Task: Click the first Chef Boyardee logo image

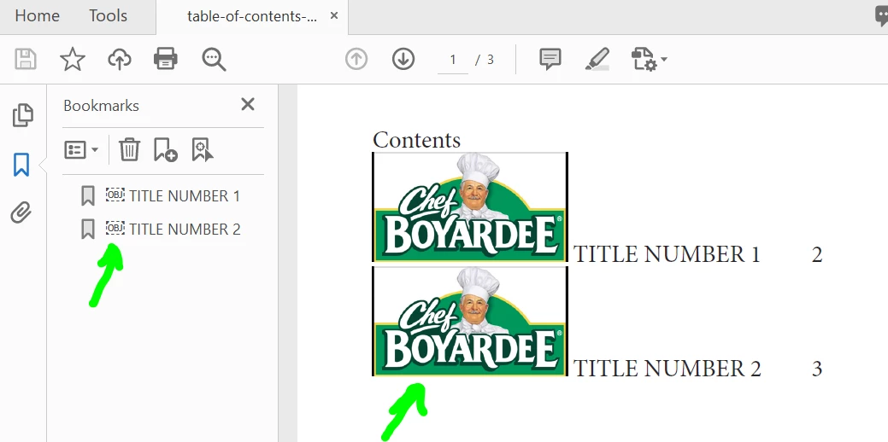Action: coord(469,206)
